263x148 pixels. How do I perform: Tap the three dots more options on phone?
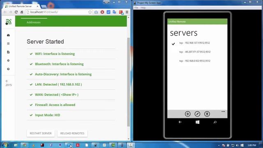point(223,111)
